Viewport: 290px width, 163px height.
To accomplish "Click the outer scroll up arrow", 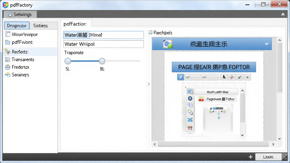I will tap(280, 40).
